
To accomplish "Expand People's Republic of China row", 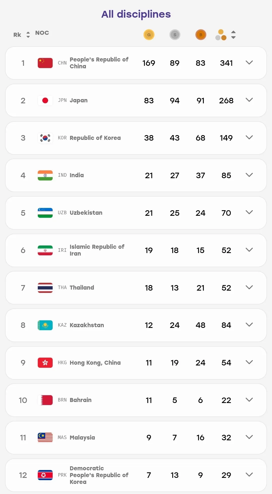I will point(249,63).
